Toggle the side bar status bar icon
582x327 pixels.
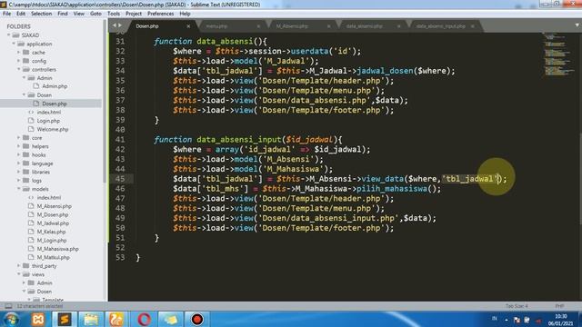pos(8,306)
